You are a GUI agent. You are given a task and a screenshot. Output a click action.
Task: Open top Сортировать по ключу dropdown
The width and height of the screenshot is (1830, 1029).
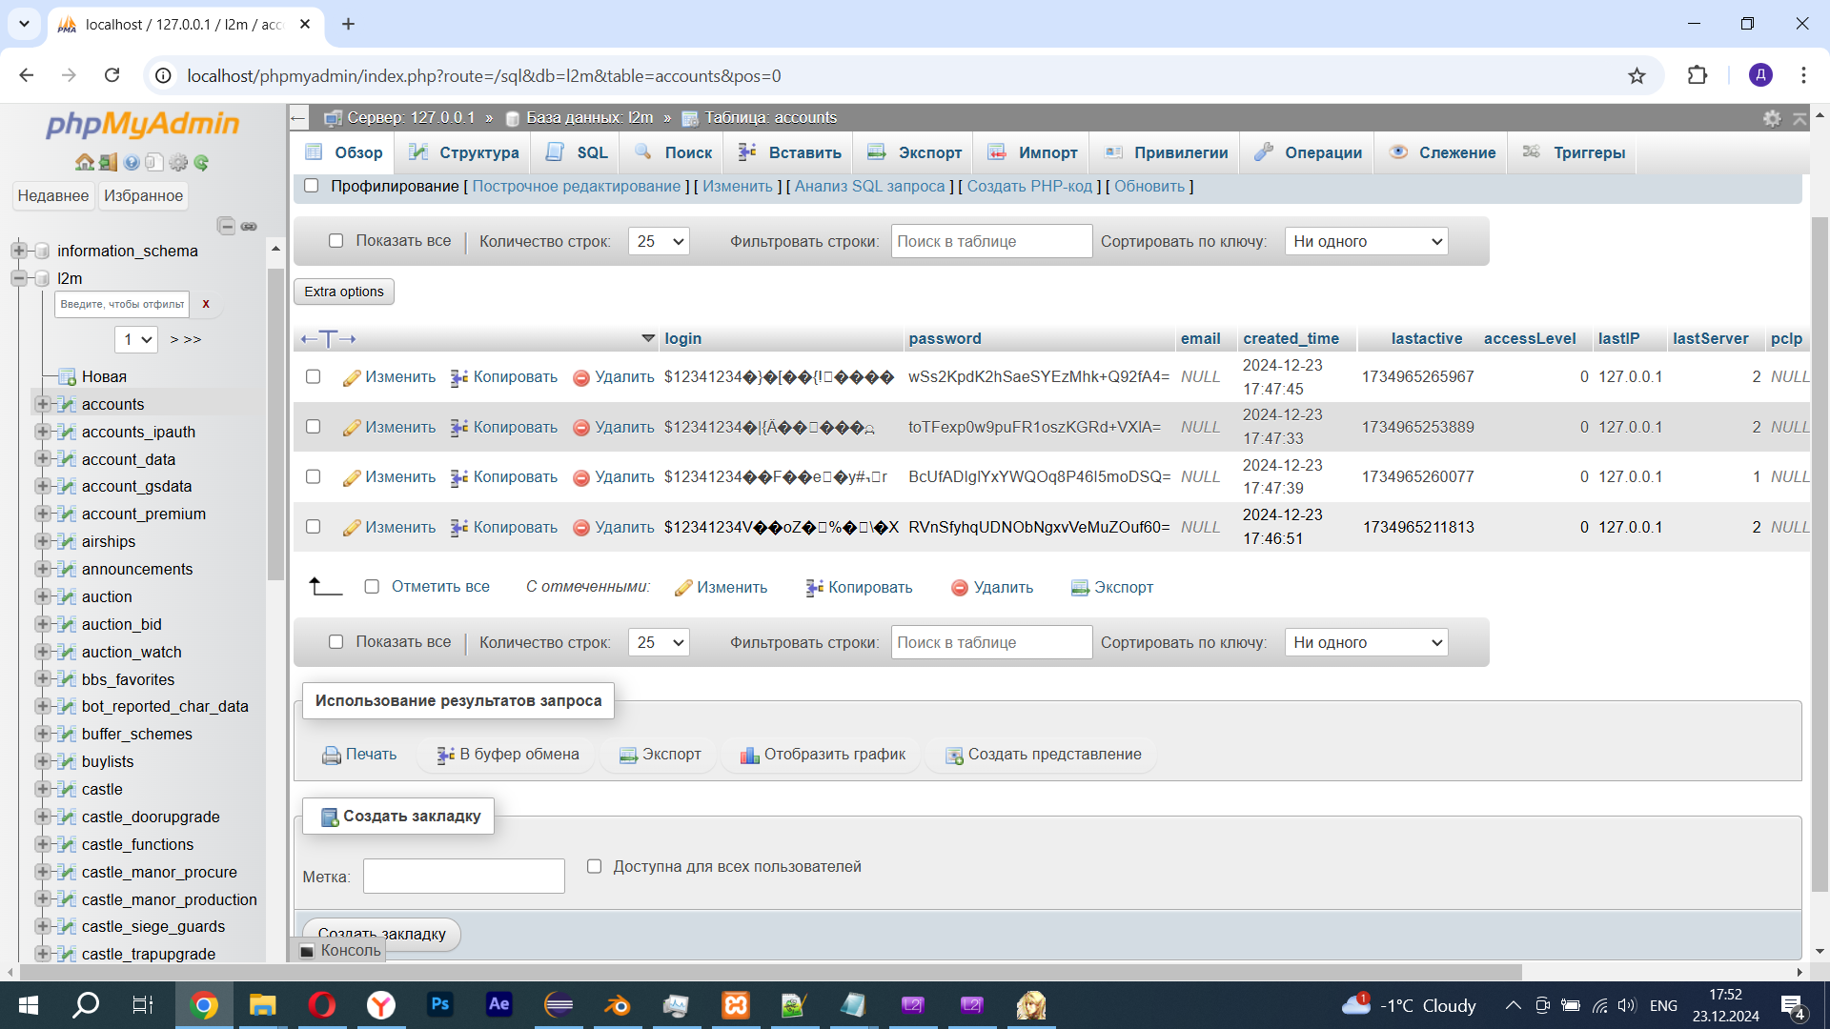coord(1365,241)
